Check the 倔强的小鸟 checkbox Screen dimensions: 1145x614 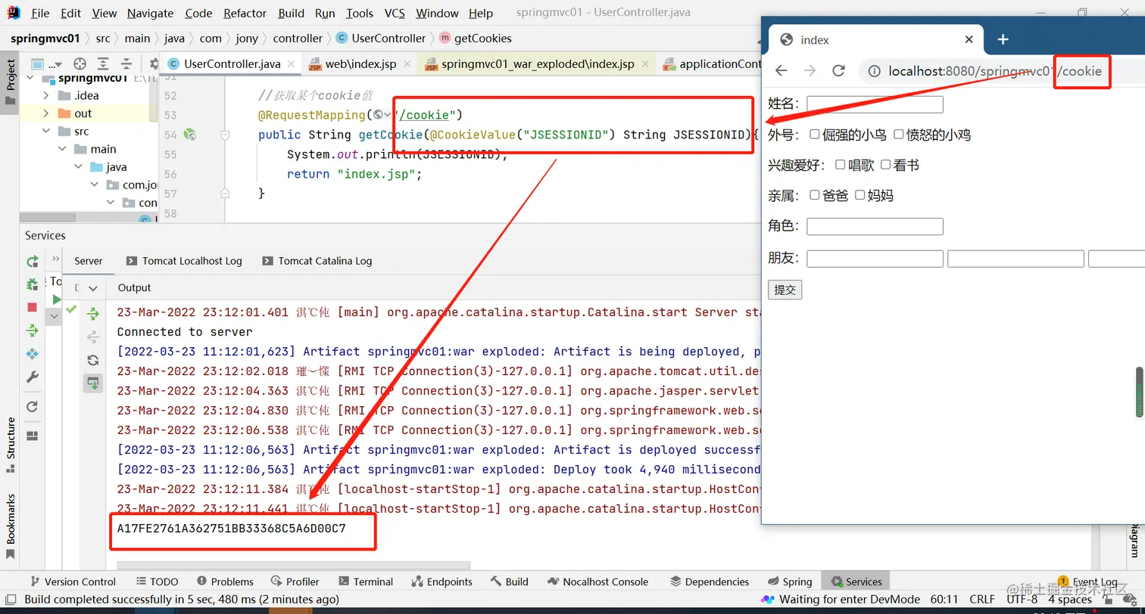pyautogui.click(x=815, y=134)
